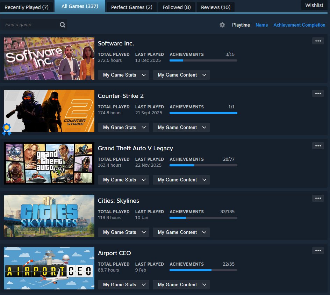This screenshot has width=330, height=295.
Task: Expand My Game Stats for Software Inc.
Action: [x=123, y=75]
